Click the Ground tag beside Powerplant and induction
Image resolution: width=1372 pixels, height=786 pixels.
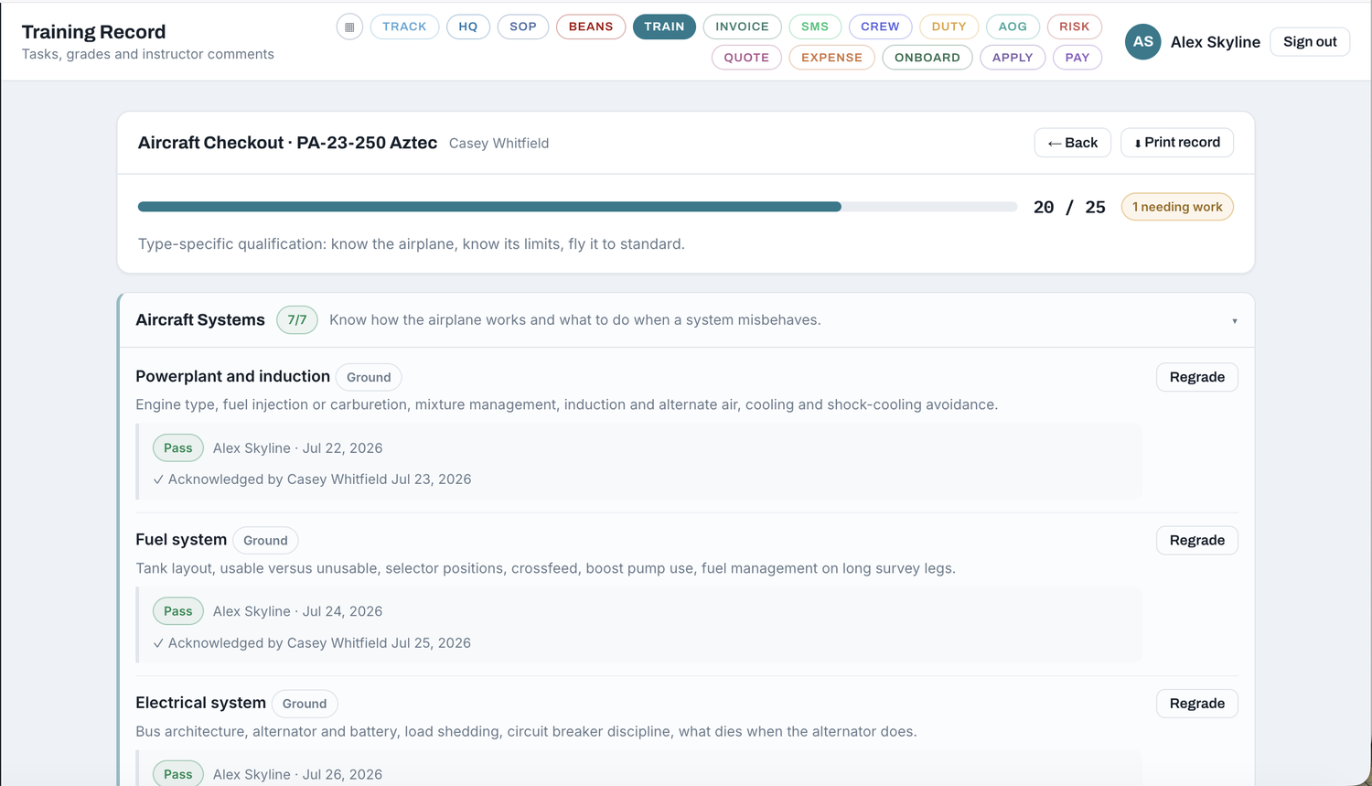coord(369,377)
